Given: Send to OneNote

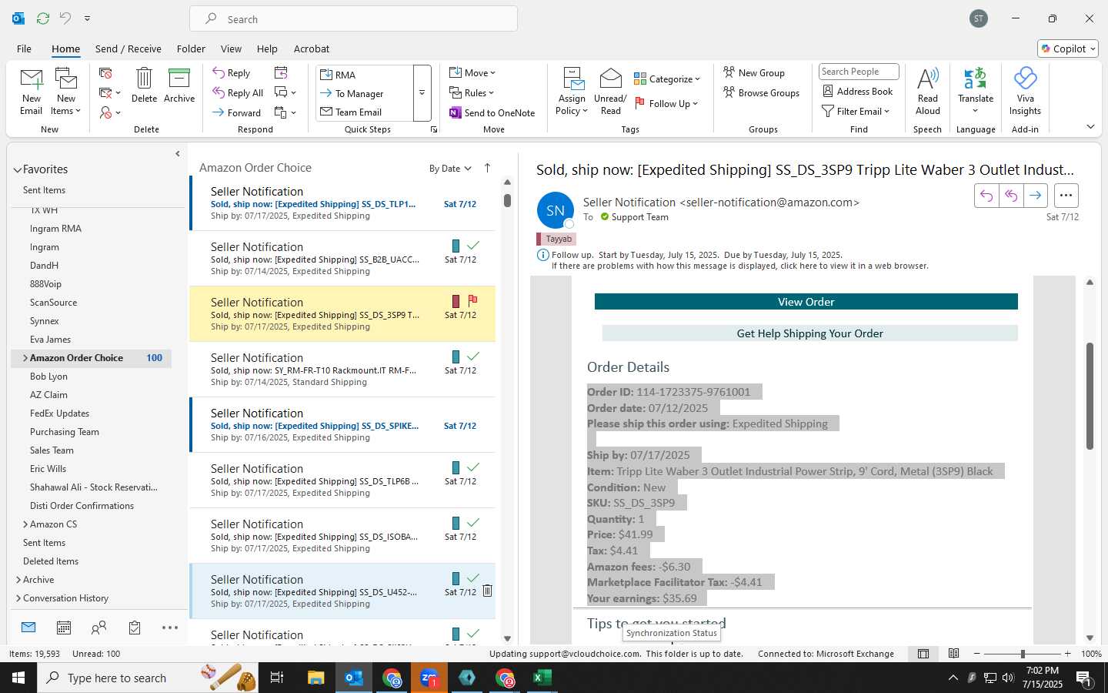Looking at the screenshot, I should pyautogui.click(x=492, y=112).
